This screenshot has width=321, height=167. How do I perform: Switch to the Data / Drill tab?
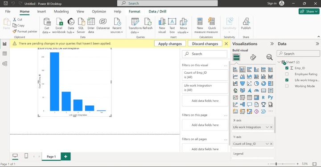157,12
